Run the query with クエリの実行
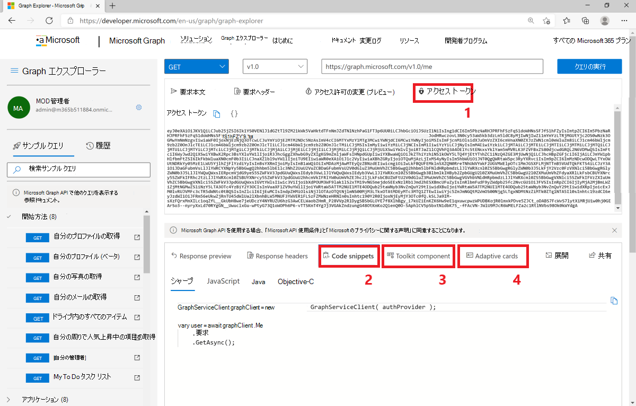 (589, 66)
